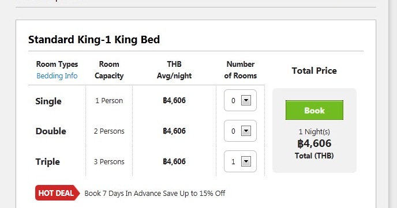This screenshot has height=208, width=397.
Task: Click the green Book button
Action: (314, 110)
